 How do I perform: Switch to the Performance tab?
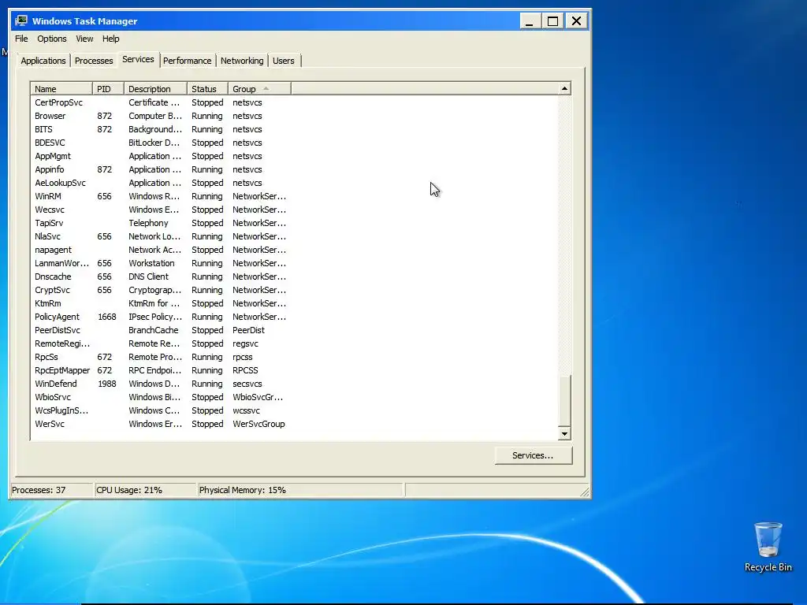pos(188,61)
